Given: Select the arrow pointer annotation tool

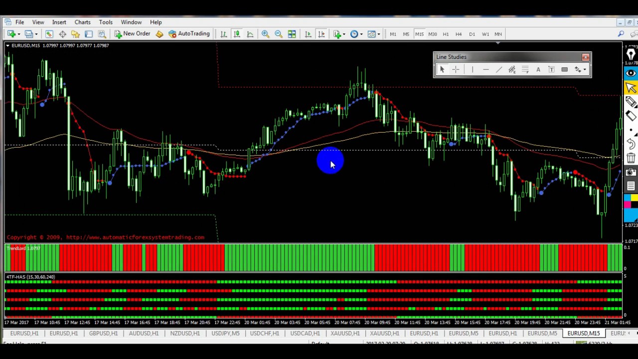Looking at the screenshot, I should tap(631, 88).
